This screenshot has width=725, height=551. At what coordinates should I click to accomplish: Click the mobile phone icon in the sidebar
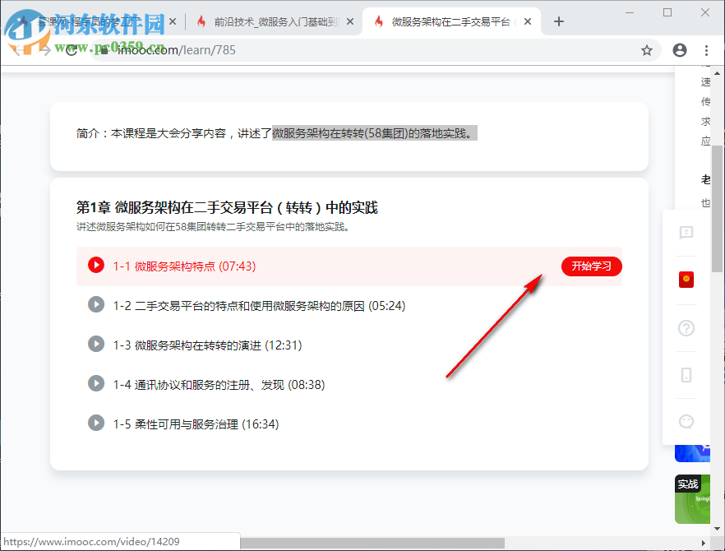(686, 375)
